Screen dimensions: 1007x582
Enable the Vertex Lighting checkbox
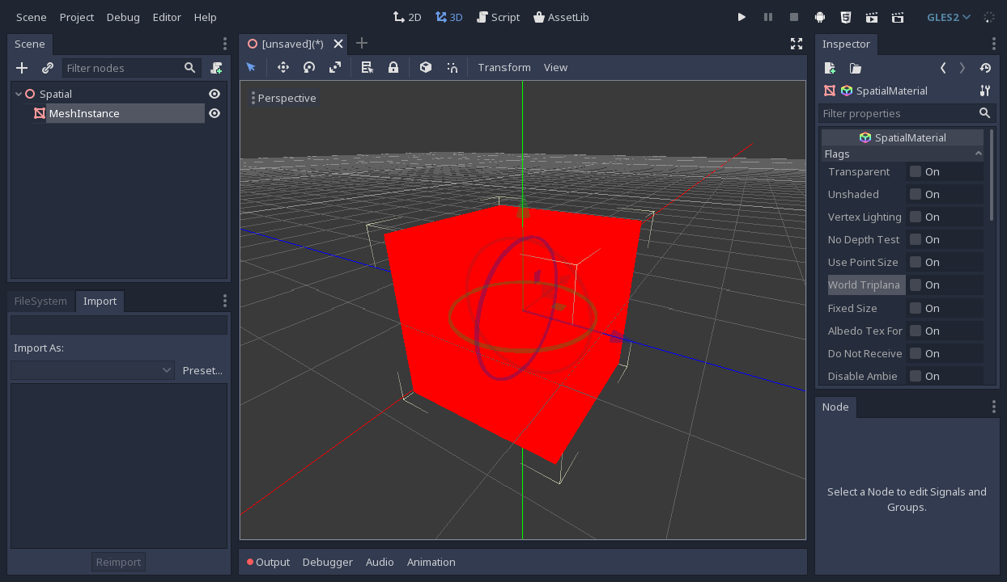click(x=916, y=217)
